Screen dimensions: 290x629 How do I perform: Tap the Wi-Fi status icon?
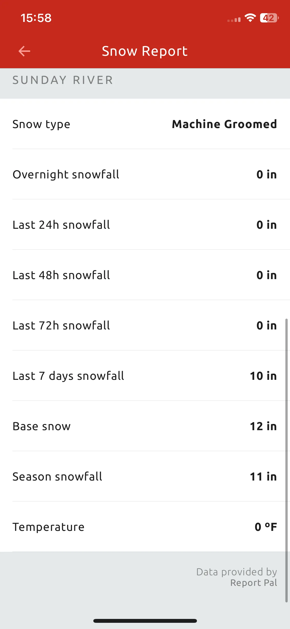tap(250, 18)
